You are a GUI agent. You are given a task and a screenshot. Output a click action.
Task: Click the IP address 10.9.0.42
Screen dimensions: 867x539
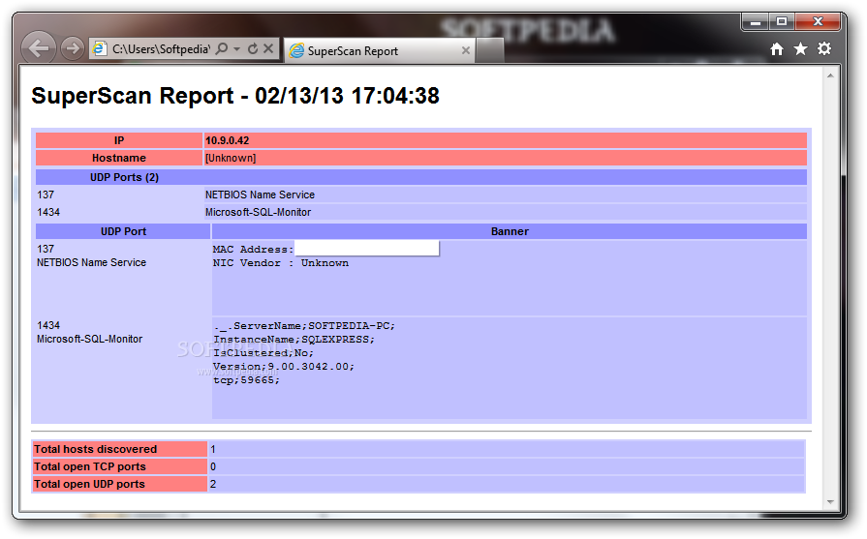pyautogui.click(x=228, y=141)
